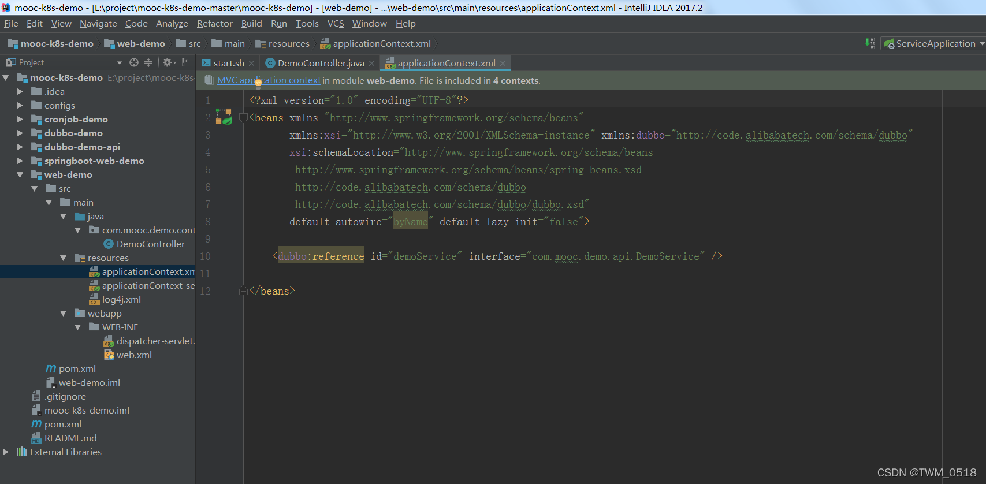The image size is (986, 484).
Task: Collapse the web-demo module
Action: tap(20, 174)
